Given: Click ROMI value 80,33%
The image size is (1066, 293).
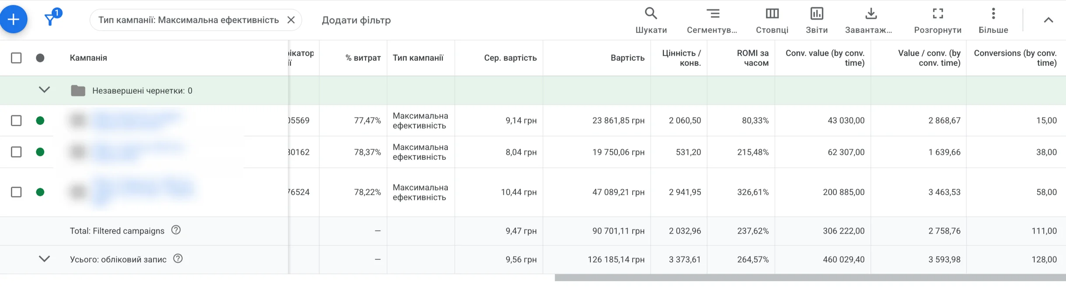Looking at the screenshot, I should click(x=755, y=121).
